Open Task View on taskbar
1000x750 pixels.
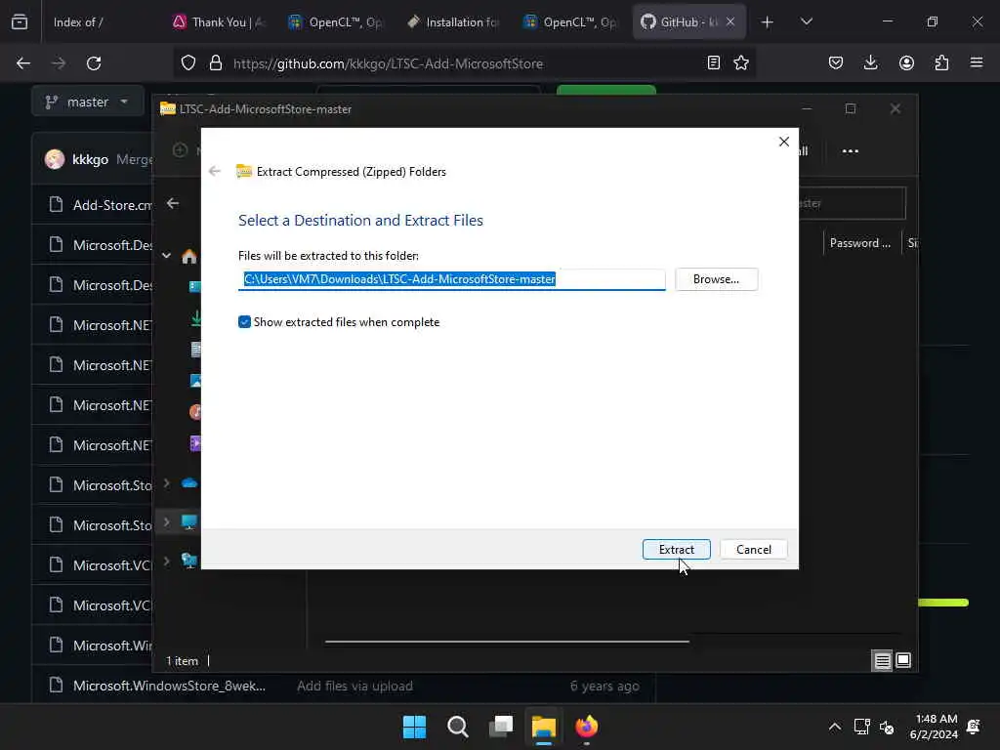(501, 727)
